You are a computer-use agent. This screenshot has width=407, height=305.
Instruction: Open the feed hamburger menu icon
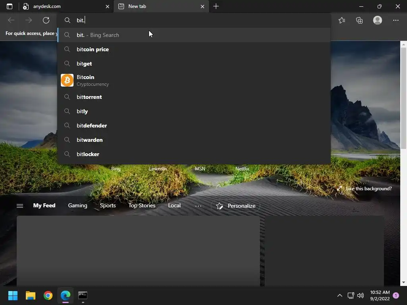(20, 206)
